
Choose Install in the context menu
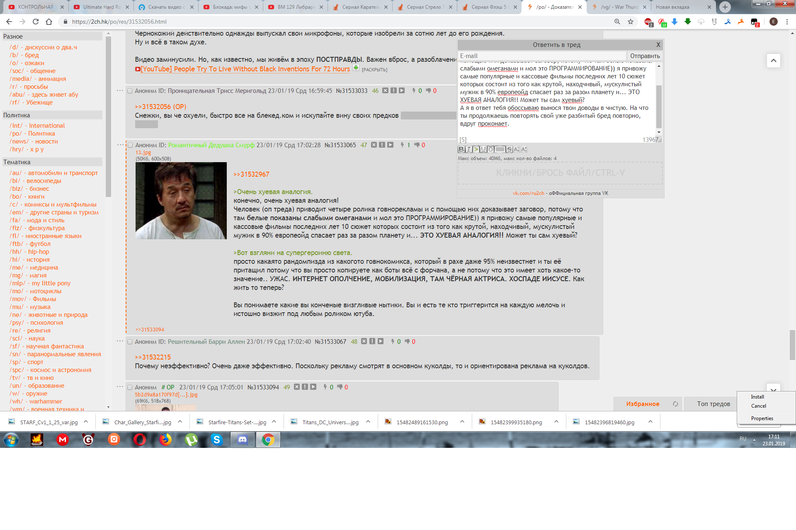[x=766, y=397]
